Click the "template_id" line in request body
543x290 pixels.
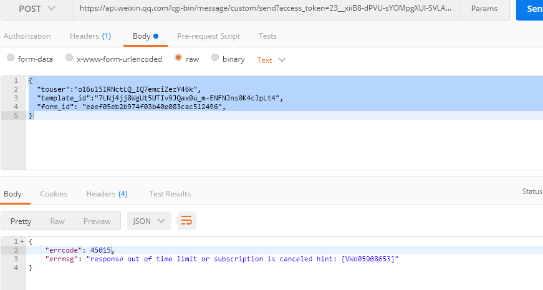point(160,98)
